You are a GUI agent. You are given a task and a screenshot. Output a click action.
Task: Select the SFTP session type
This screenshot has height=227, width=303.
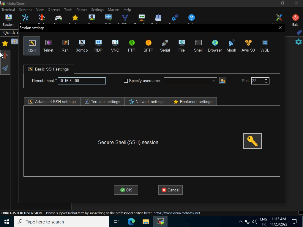tap(148, 46)
